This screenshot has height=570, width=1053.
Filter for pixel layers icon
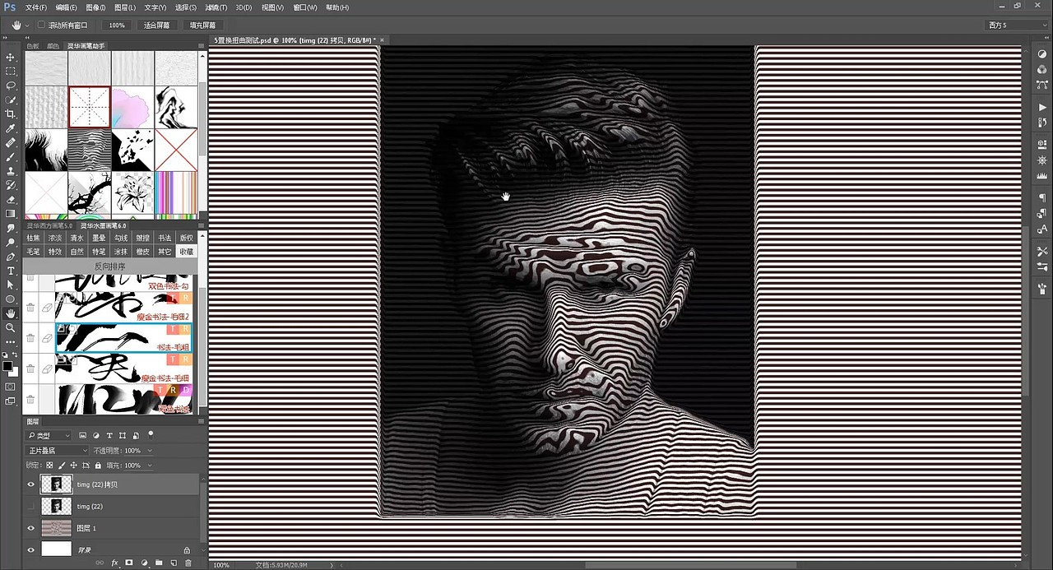tap(83, 435)
